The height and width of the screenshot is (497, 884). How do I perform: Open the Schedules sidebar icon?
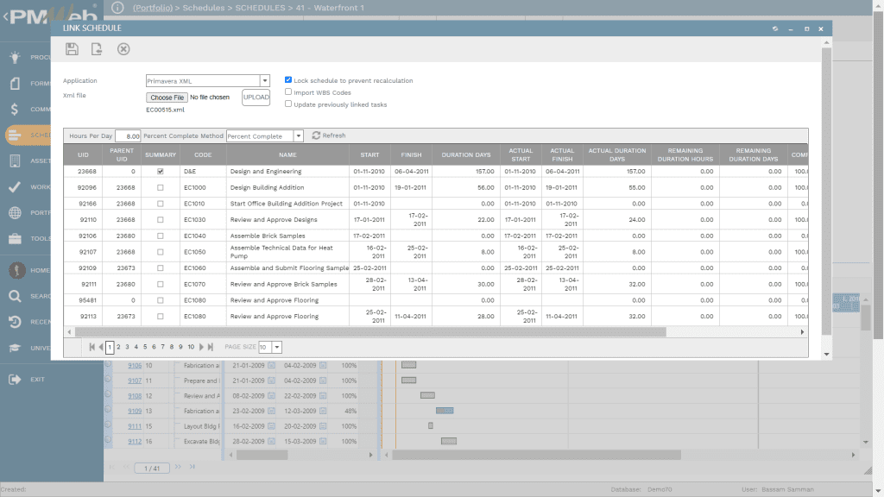[16, 135]
